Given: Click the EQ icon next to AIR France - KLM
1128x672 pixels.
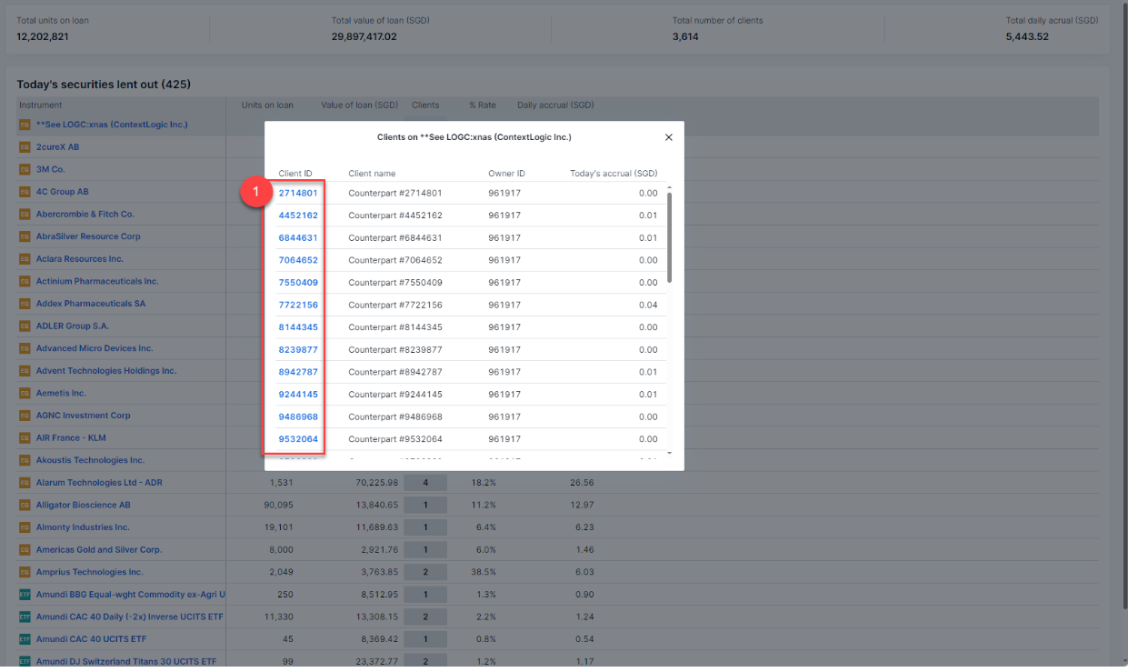Looking at the screenshot, I should 25,438.
